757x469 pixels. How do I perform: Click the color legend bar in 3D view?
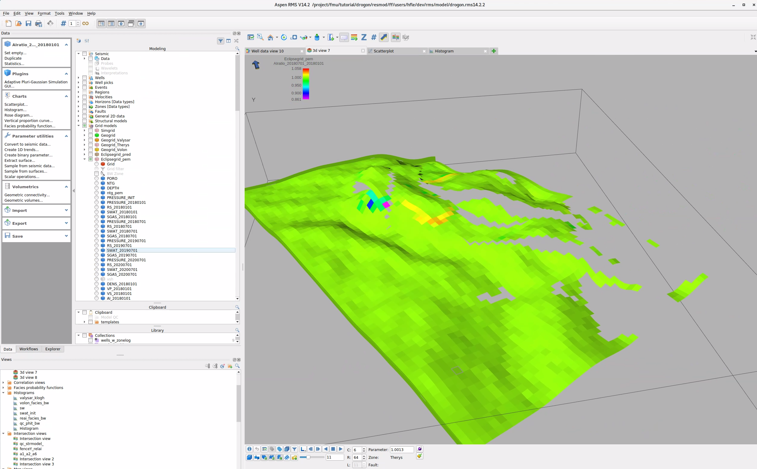tap(305, 84)
